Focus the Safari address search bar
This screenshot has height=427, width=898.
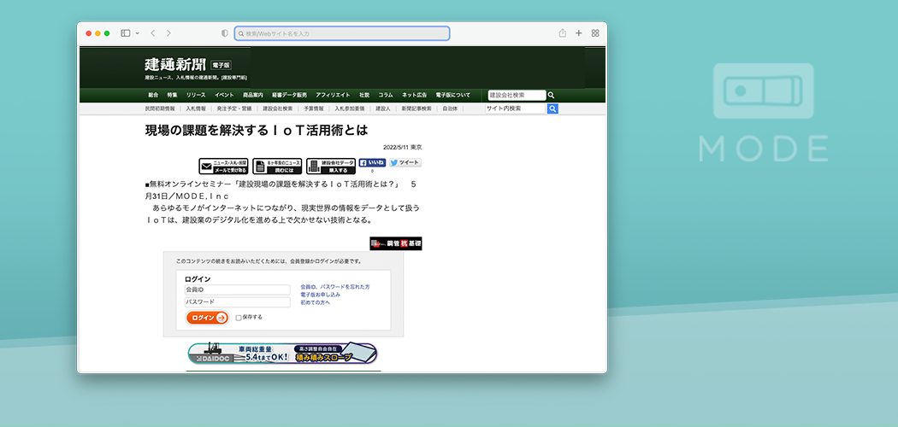pos(342,33)
